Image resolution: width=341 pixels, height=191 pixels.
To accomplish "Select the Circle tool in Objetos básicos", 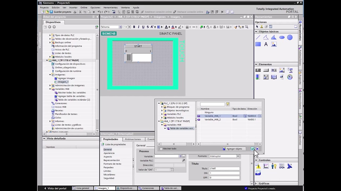I will [x=290, y=38].
